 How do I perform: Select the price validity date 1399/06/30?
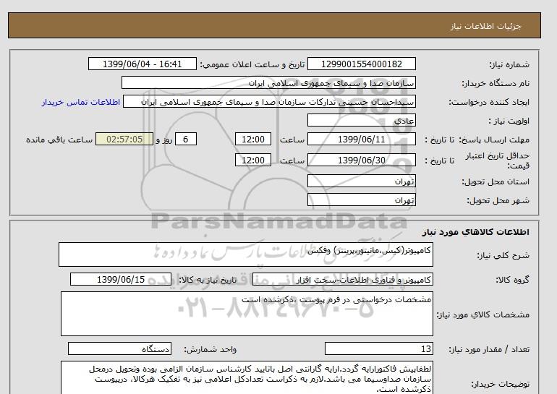(x=361, y=160)
